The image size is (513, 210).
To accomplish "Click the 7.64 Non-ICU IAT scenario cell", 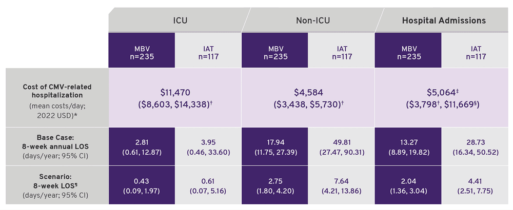I will [342, 185].
